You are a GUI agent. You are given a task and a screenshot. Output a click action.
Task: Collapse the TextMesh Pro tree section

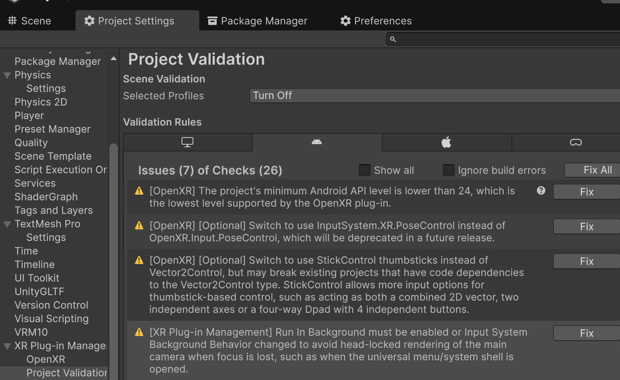[x=7, y=224]
